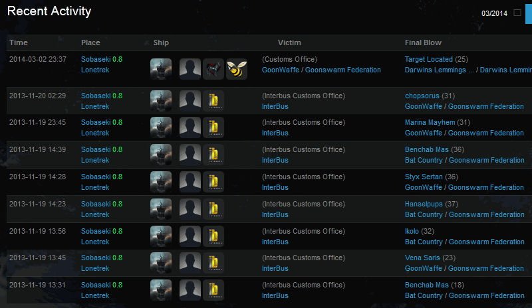Click the Goonswarm bee alliance logo
Screen dimensions: 532x308
tap(237, 69)
